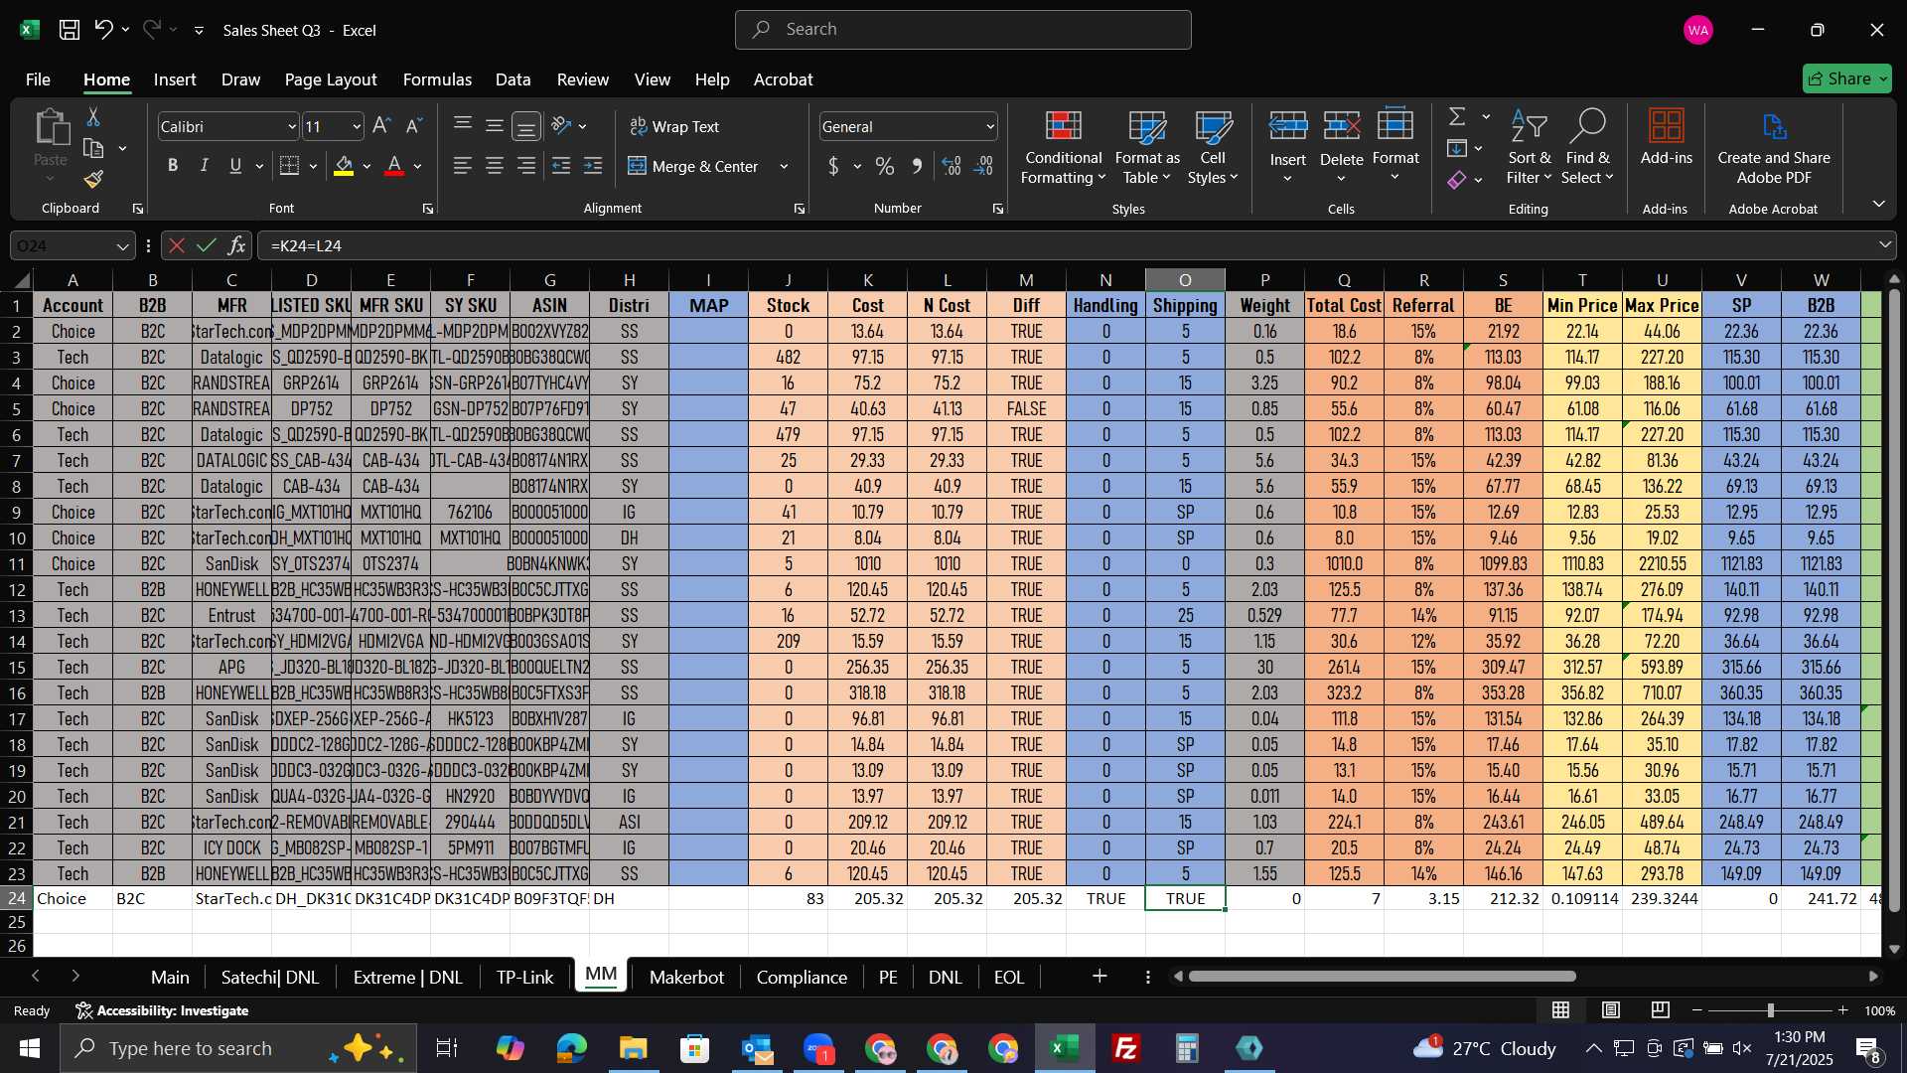Click the Decrease Decimal icon
The image size is (1907, 1073).
pyautogui.click(x=983, y=166)
